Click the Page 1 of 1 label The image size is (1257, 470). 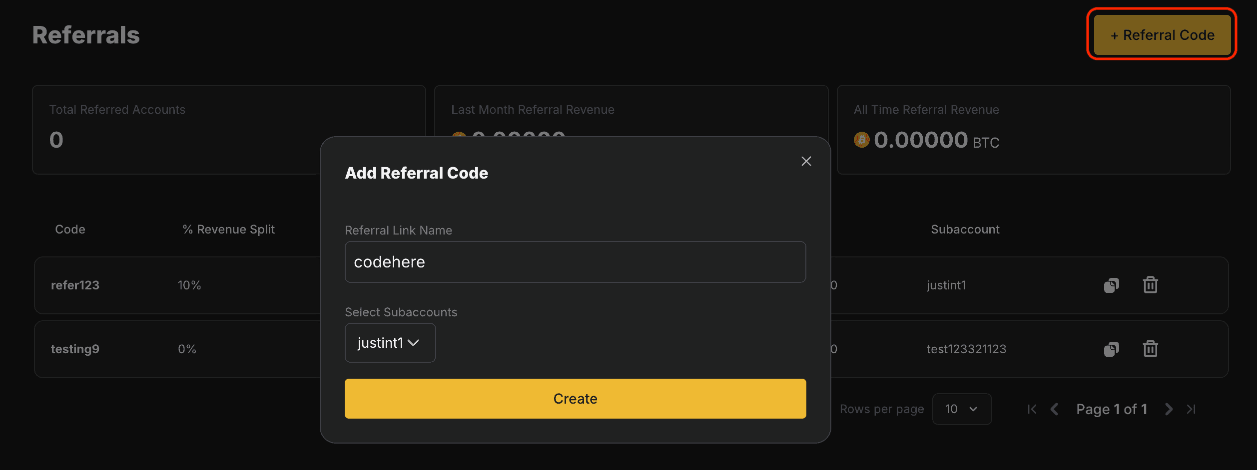[x=1111, y=409]
